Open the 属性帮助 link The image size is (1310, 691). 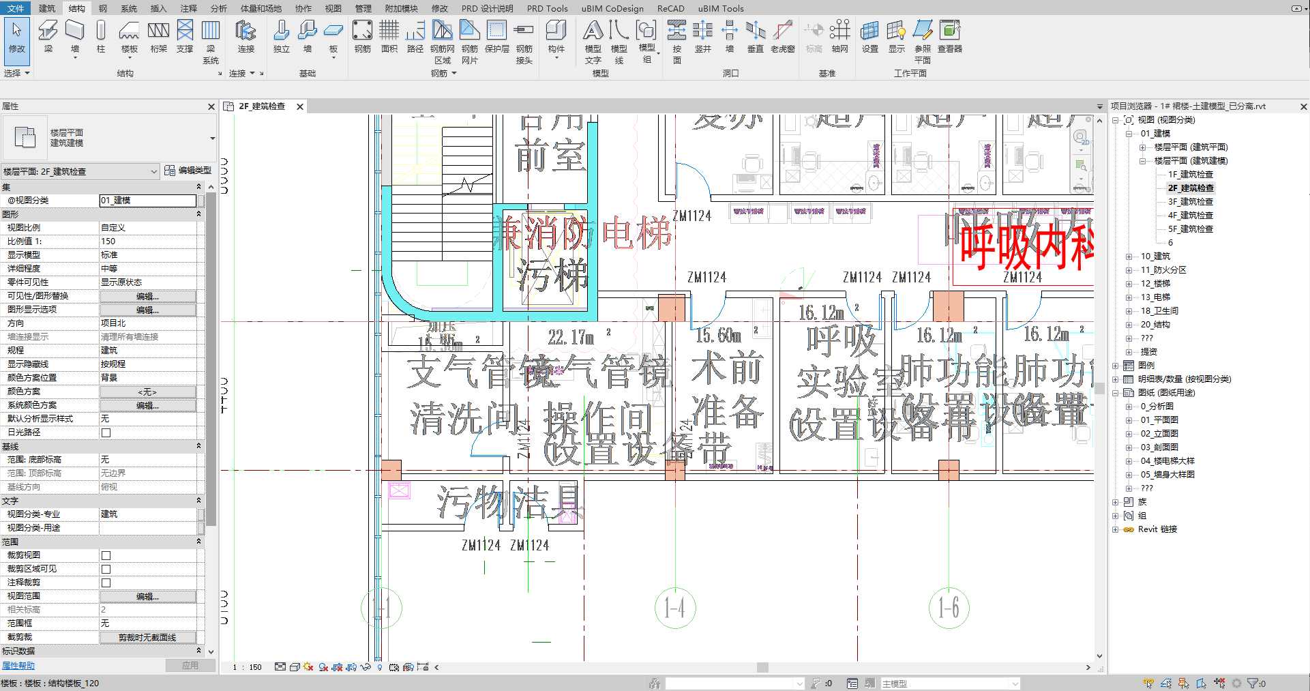coord(18,666)
